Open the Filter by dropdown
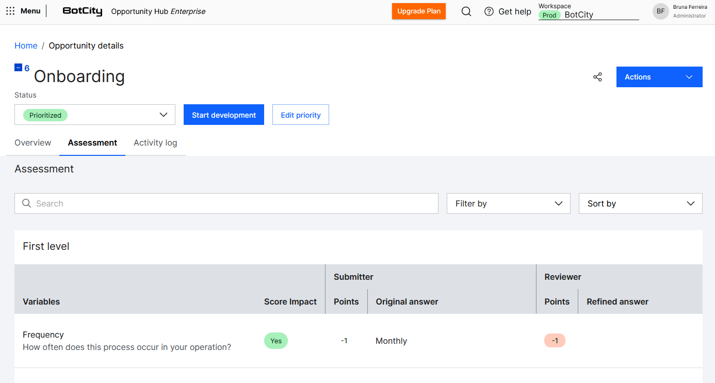Screen dimensions: 715x383 [x=508, y=203]
